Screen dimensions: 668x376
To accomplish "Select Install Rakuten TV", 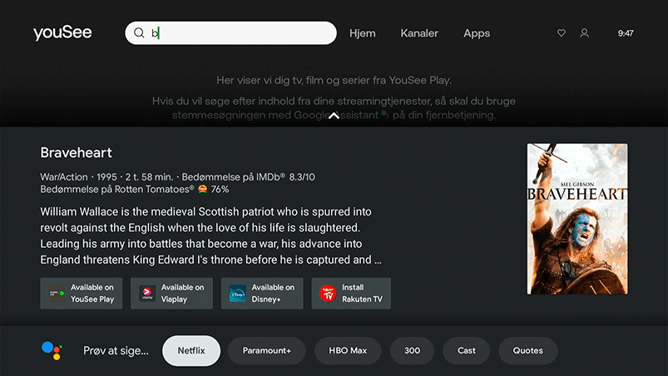I will coord(351,294).
